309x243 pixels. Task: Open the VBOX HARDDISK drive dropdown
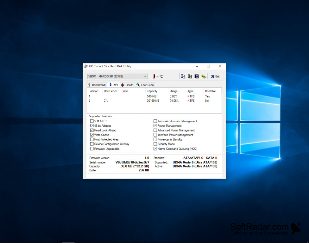pyautogui.click(x=117, y=76)
